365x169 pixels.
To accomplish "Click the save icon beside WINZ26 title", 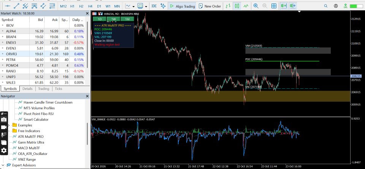I will [x=100, y=14].
